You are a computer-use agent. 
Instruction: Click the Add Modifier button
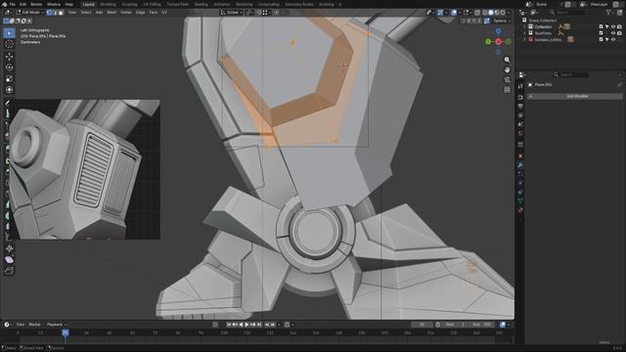pyautogui.click(x=575, y=96)
